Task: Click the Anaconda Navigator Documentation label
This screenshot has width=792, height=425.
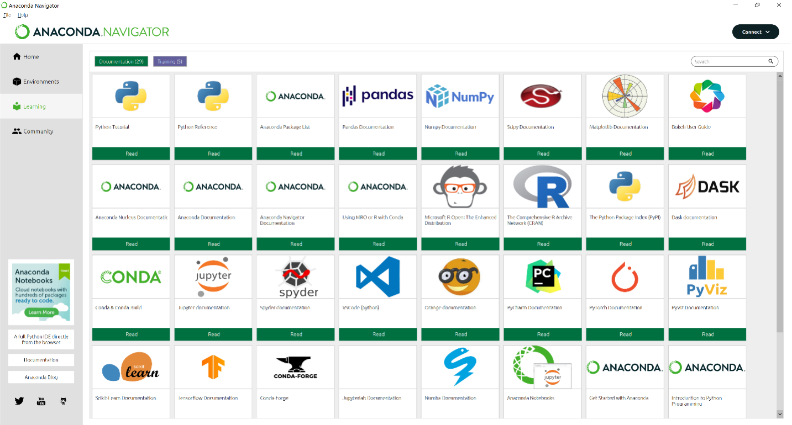Action: [x=282, y=220]
